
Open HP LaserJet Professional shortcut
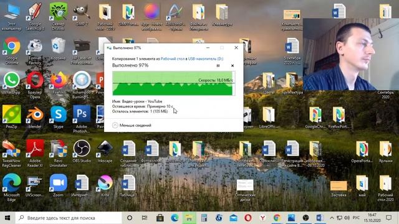82,51
